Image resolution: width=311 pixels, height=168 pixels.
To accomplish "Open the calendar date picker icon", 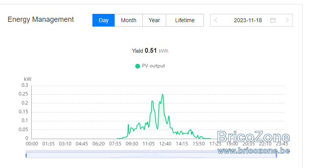I will click(x=273, y=20).
